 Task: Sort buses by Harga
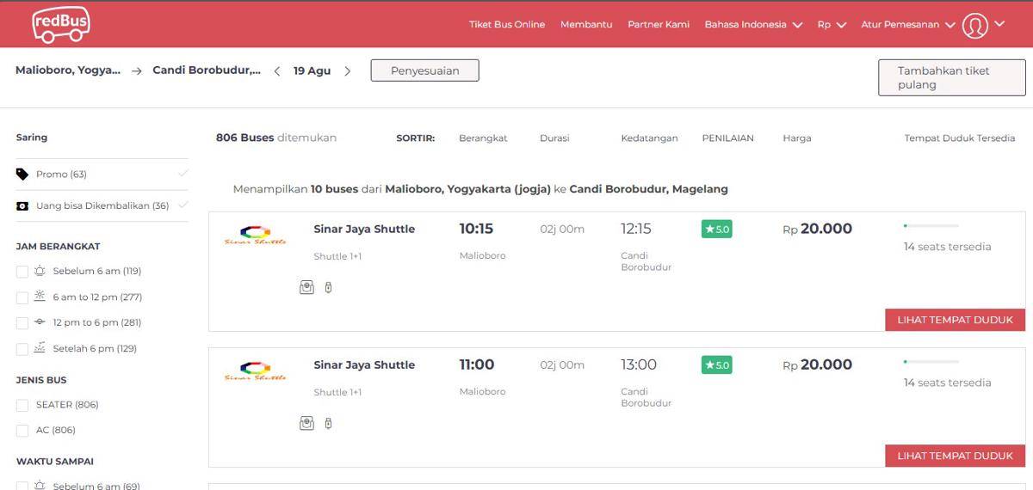tap(796, 138)
